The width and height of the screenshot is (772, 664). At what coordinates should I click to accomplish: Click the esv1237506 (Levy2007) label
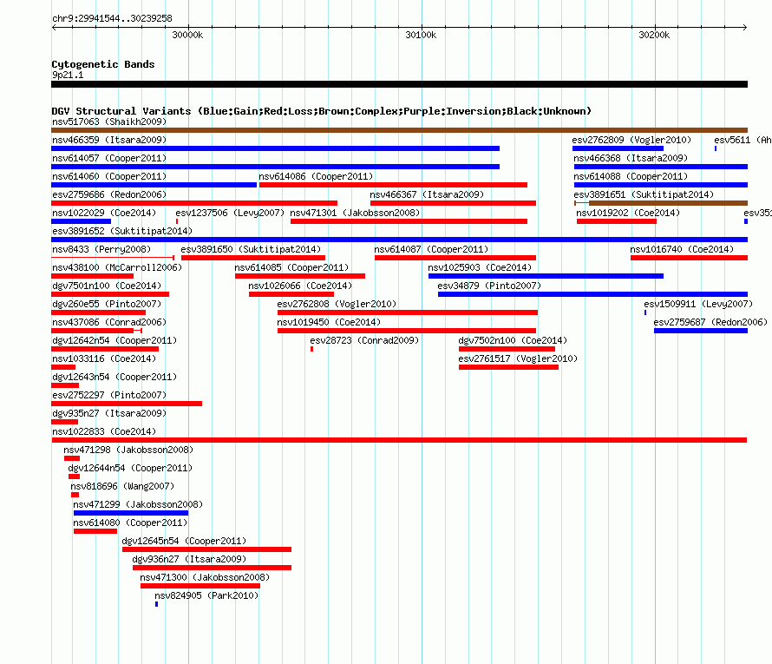click(230, 213)
